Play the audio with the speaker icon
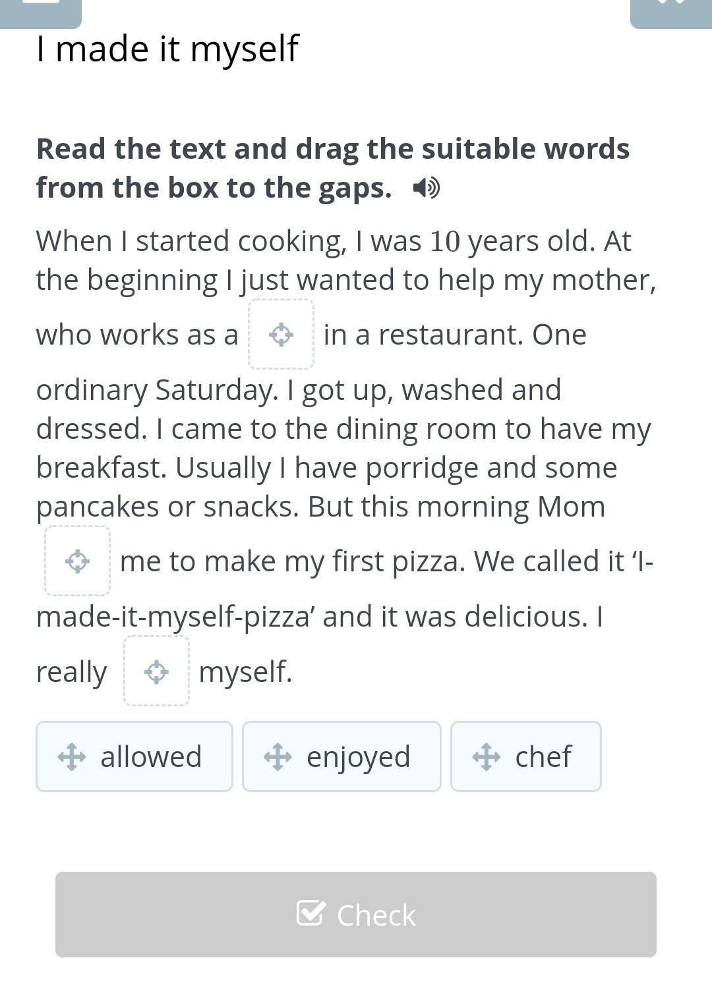Viewport: 712px width, 993px height. (426, 188)
